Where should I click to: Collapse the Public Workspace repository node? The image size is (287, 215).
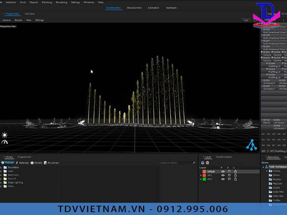[263, 167]
